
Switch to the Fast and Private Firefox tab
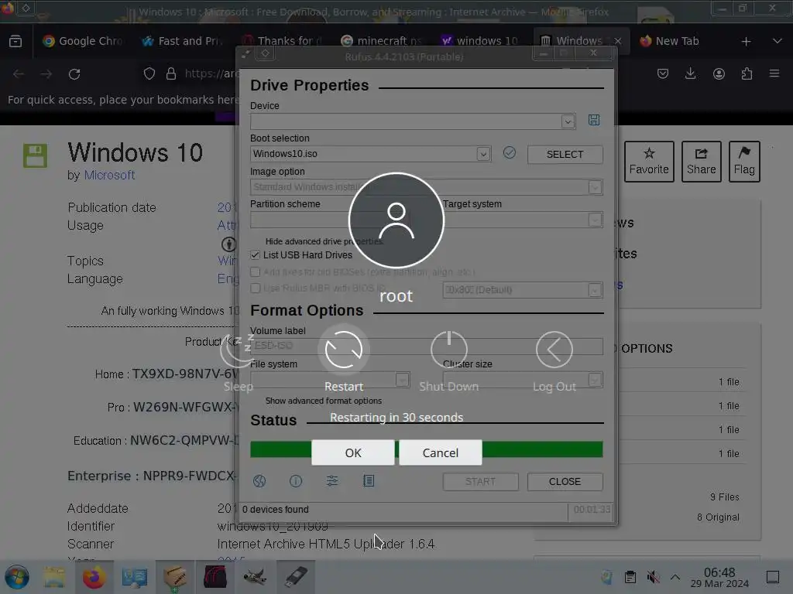point(182,41)
